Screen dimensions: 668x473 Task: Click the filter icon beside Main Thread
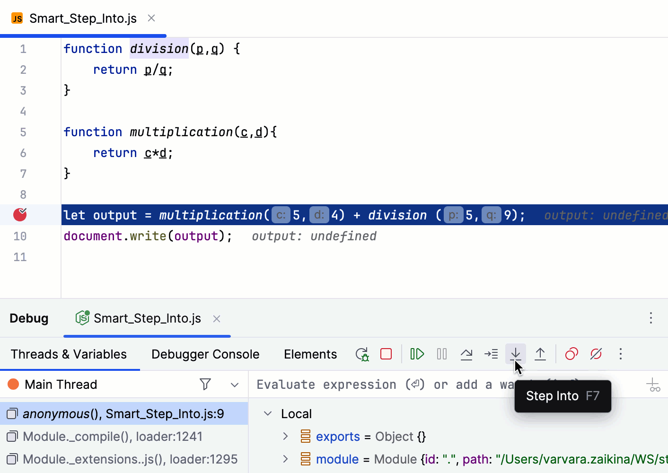point(205,384)
